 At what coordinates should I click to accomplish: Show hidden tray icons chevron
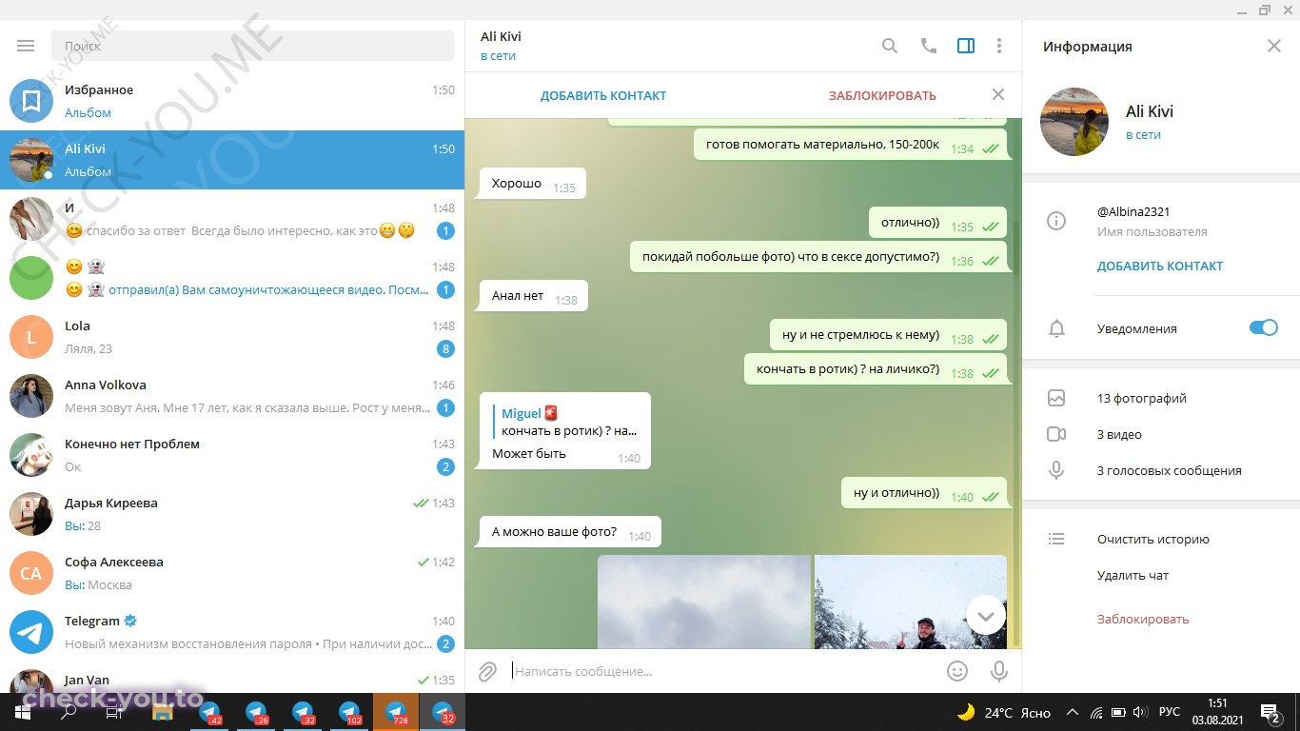[1072, 712]
